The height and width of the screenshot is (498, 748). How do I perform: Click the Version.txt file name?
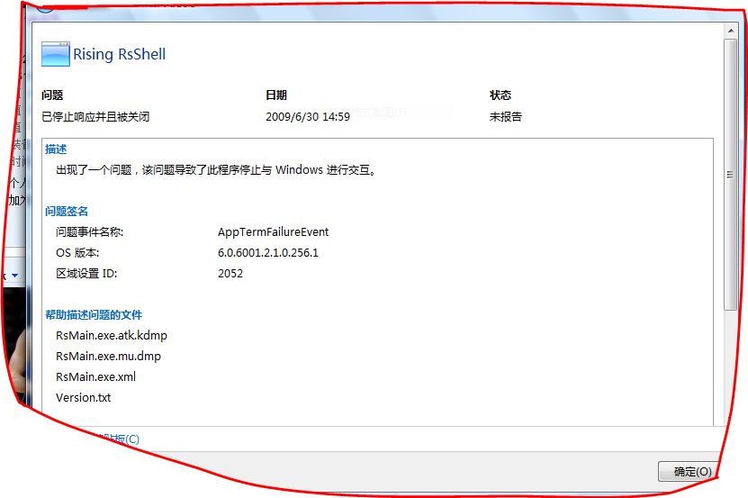pyautogui.click(x=84, y=398)
